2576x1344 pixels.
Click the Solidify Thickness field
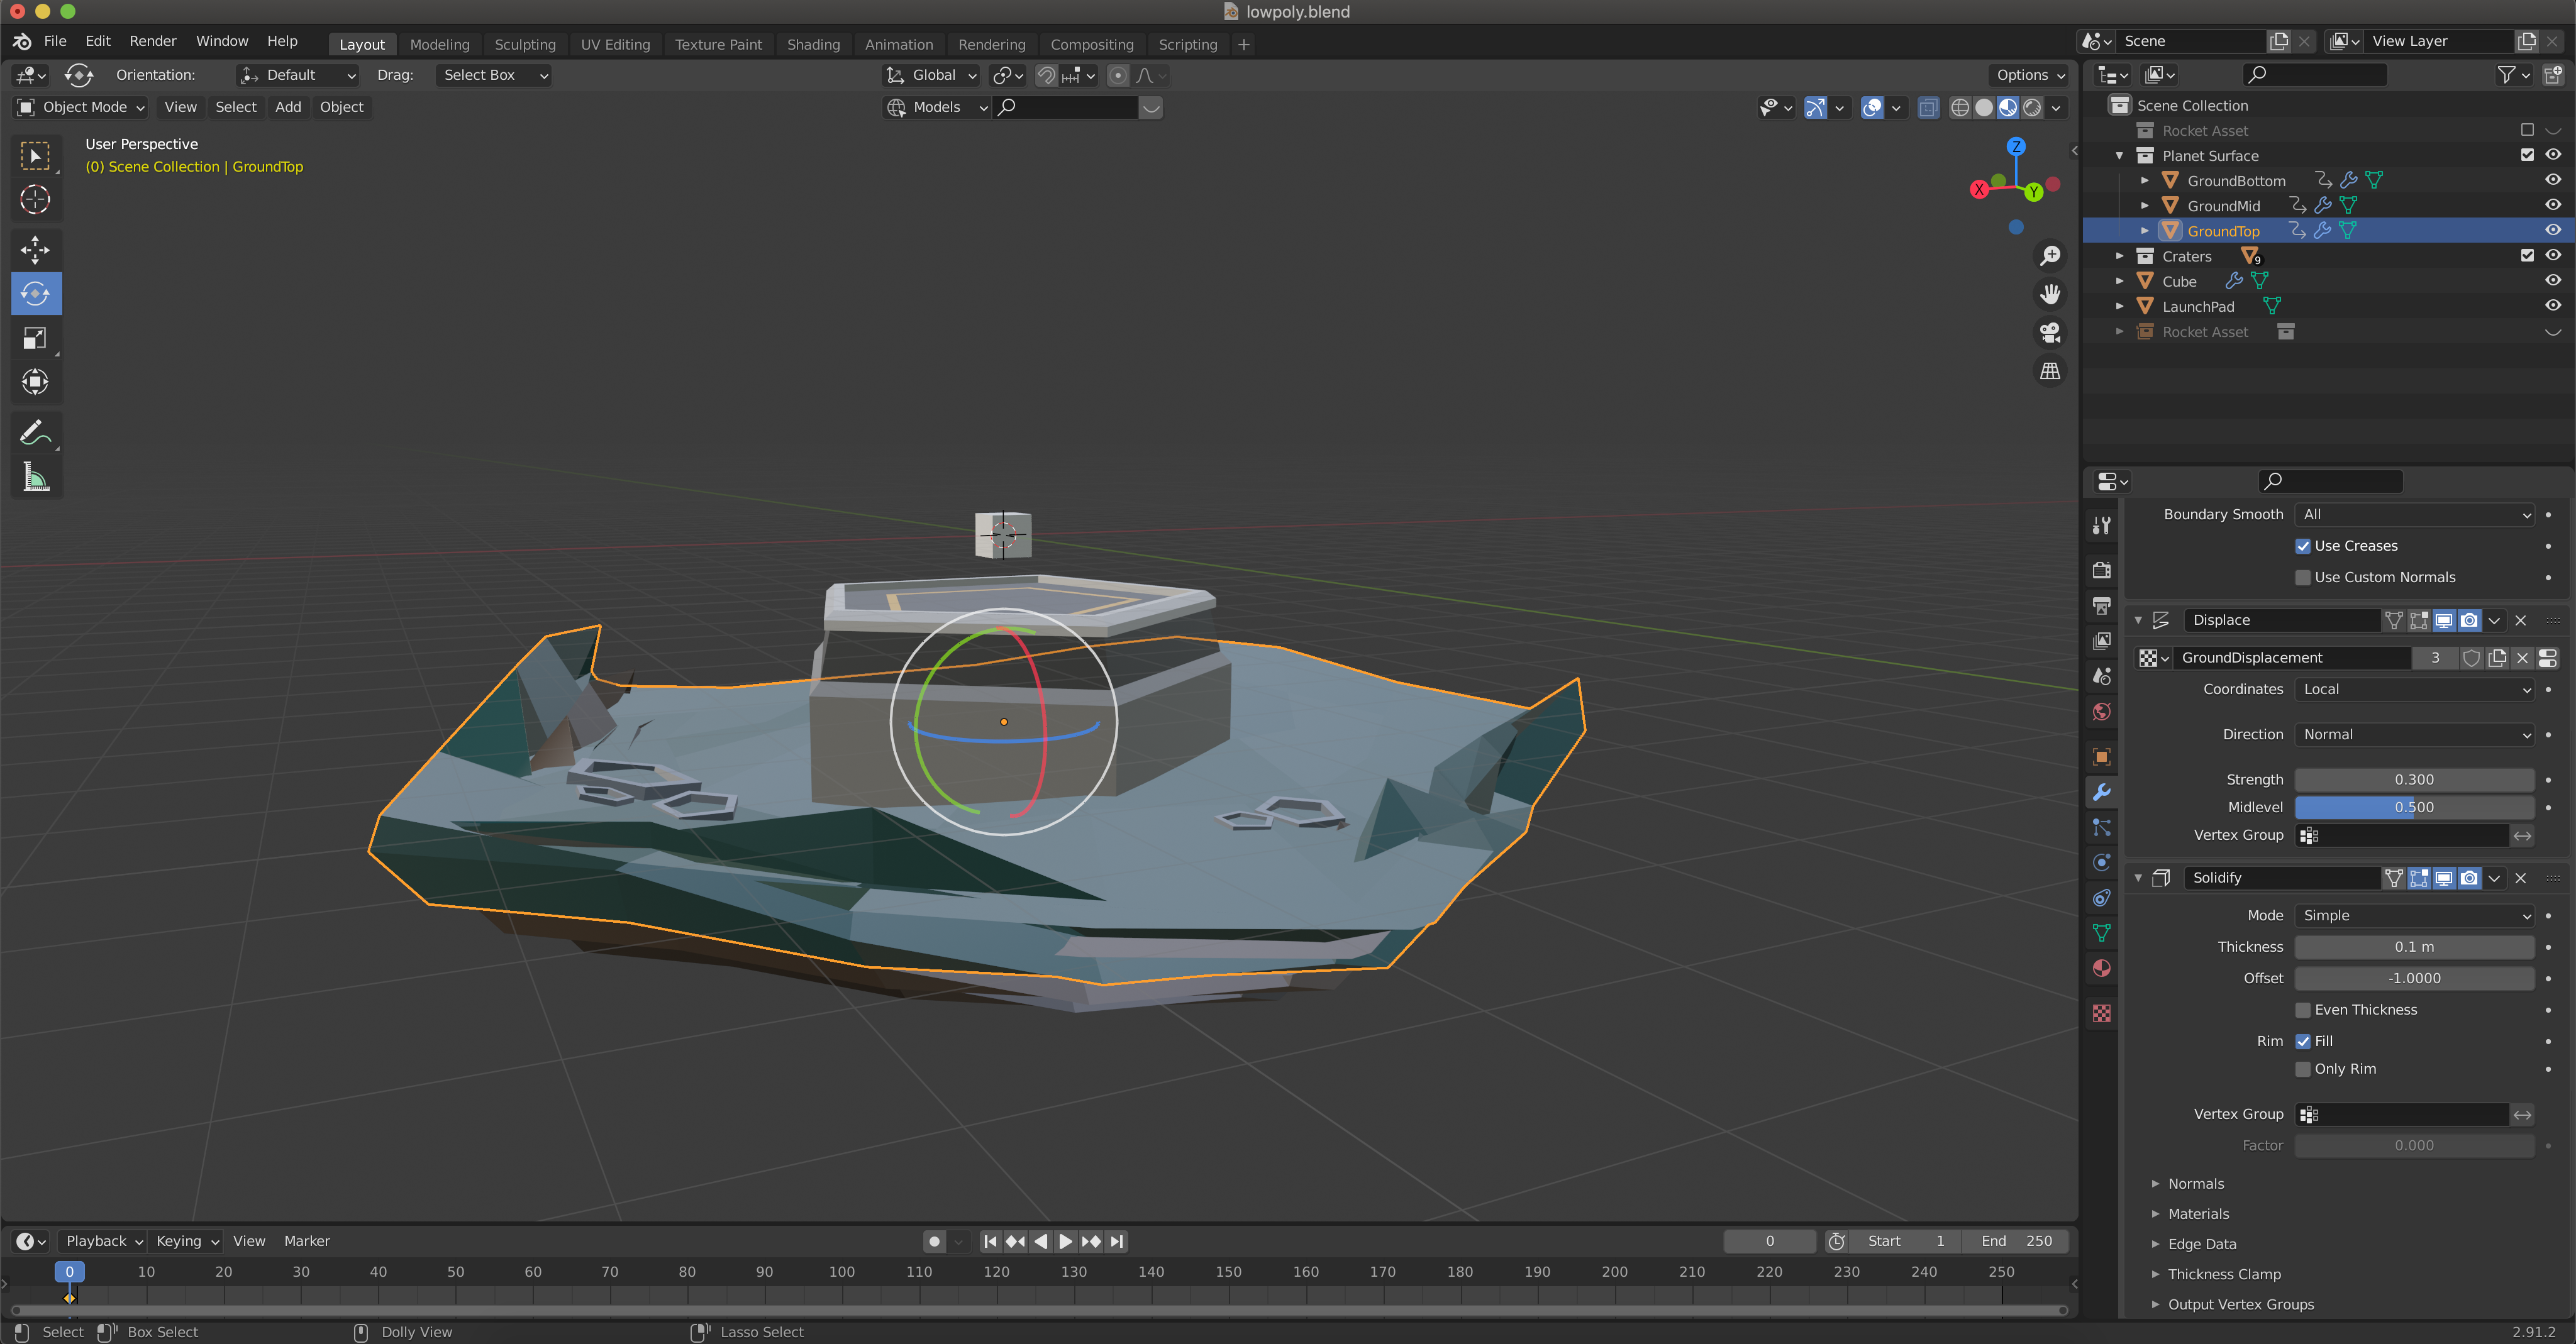tap(2414, 946)
